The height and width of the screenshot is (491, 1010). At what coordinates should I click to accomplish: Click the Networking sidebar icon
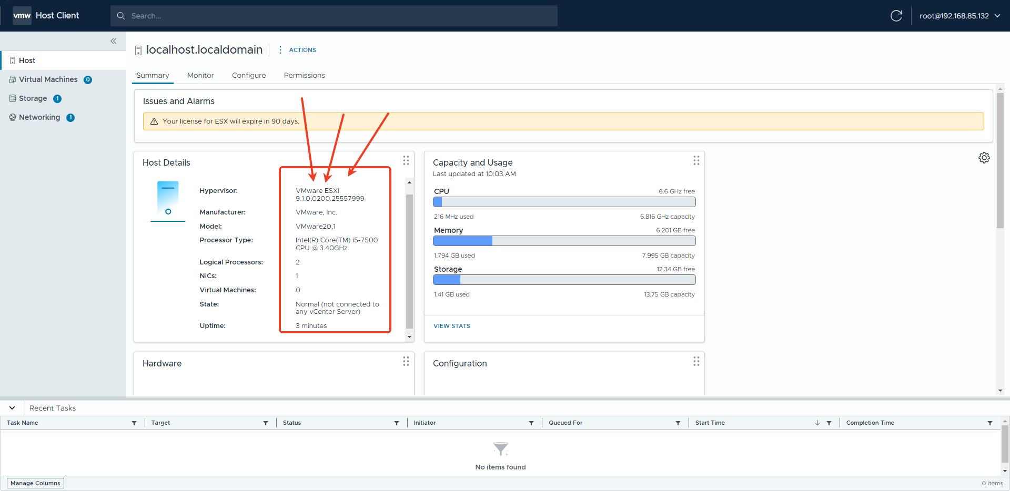13,117
